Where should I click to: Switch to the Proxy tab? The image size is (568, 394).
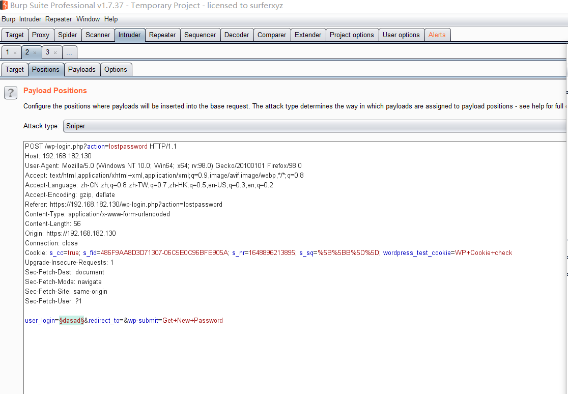tap(41, 35)
